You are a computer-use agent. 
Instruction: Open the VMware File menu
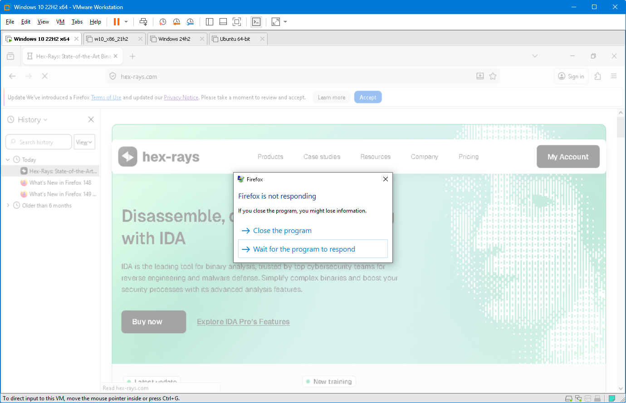click(10, 22)
